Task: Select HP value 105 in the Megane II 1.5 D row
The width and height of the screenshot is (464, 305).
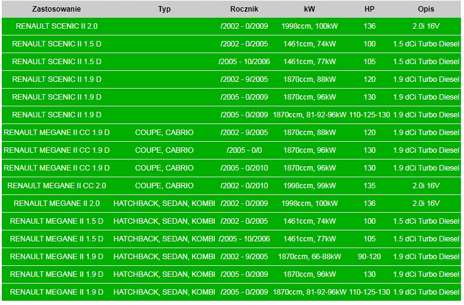Action: point(369,239)
